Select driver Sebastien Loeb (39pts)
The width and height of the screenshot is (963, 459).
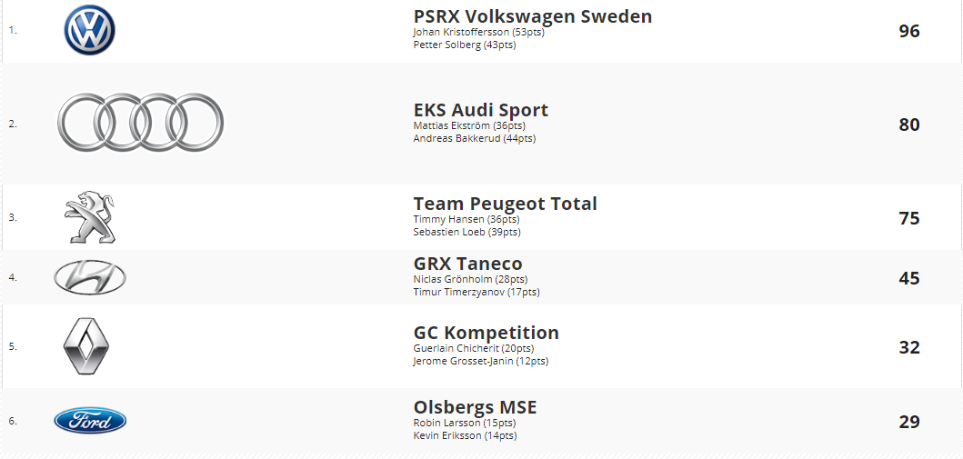tap(466, 232)
